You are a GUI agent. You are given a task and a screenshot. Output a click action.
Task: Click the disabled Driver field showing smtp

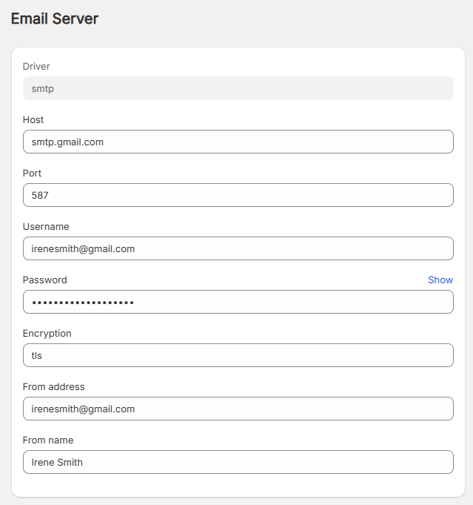(238, 88)
